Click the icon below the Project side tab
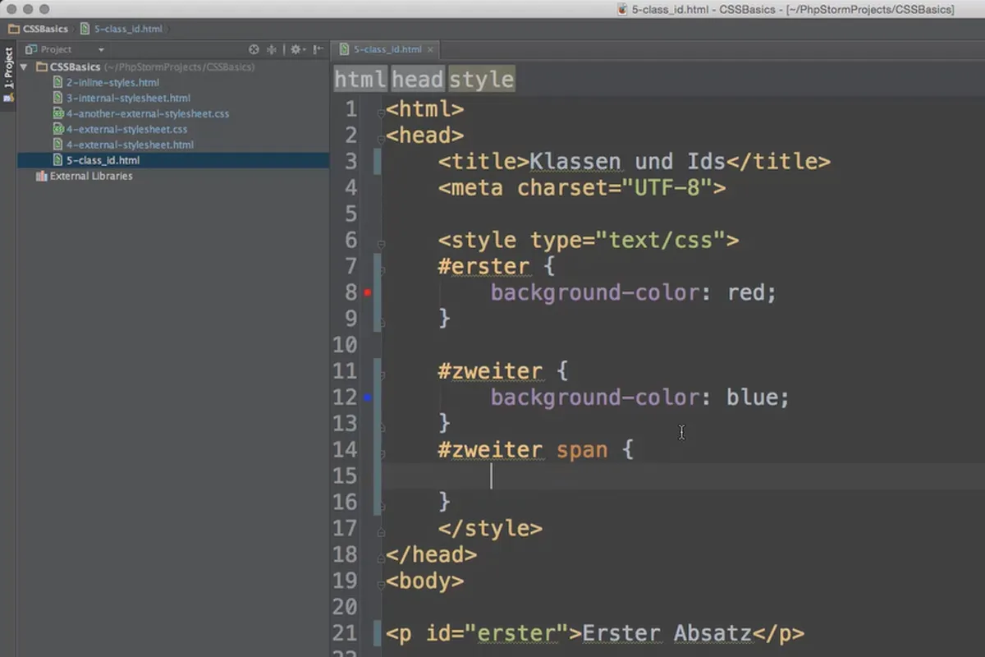 coord(8,98)
